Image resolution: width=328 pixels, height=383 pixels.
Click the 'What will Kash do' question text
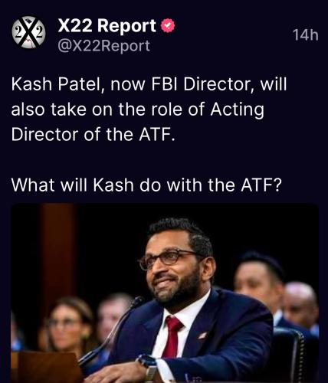146,185
